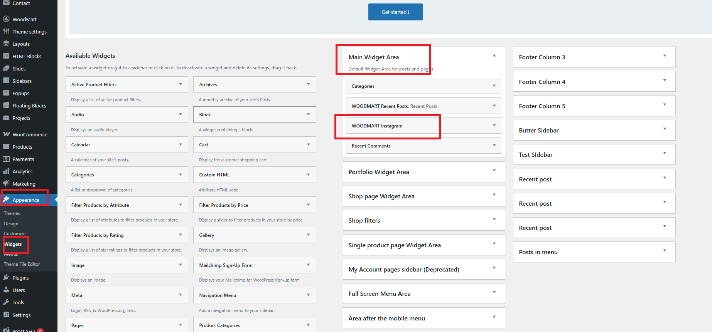This screenshot has height=332, width=712.
Task: Expand the Posts in menu panel
Action: [x=665, y=250]
